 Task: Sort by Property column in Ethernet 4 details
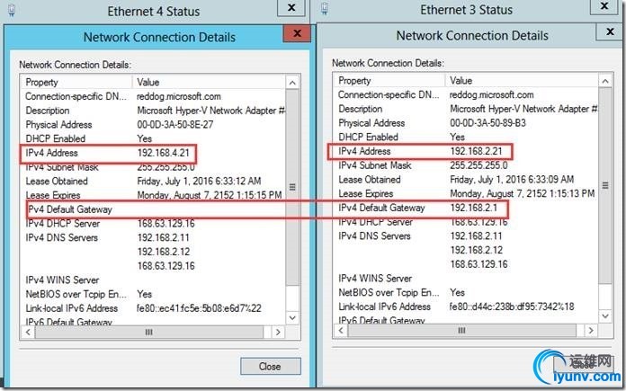click(76, 81)
